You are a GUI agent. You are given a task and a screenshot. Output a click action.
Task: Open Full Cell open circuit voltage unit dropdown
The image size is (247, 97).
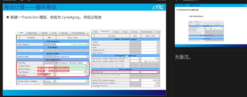click(140, 58)
